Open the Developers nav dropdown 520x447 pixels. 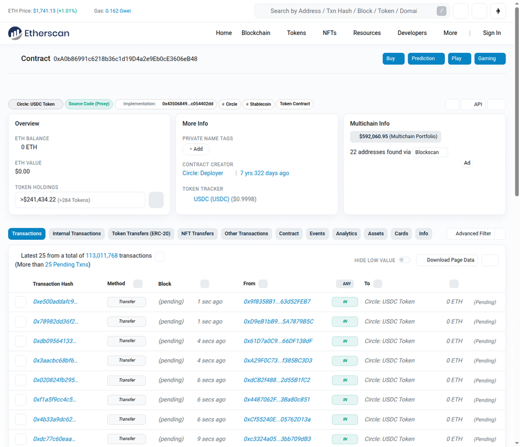(x=412, y=33)
